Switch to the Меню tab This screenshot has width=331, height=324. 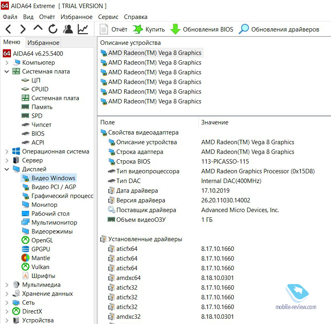click(12, 42)
